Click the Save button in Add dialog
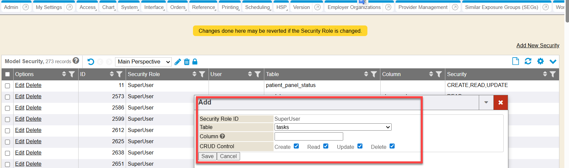The height and width of the screenshot is (168, 569). coord(208,156)
